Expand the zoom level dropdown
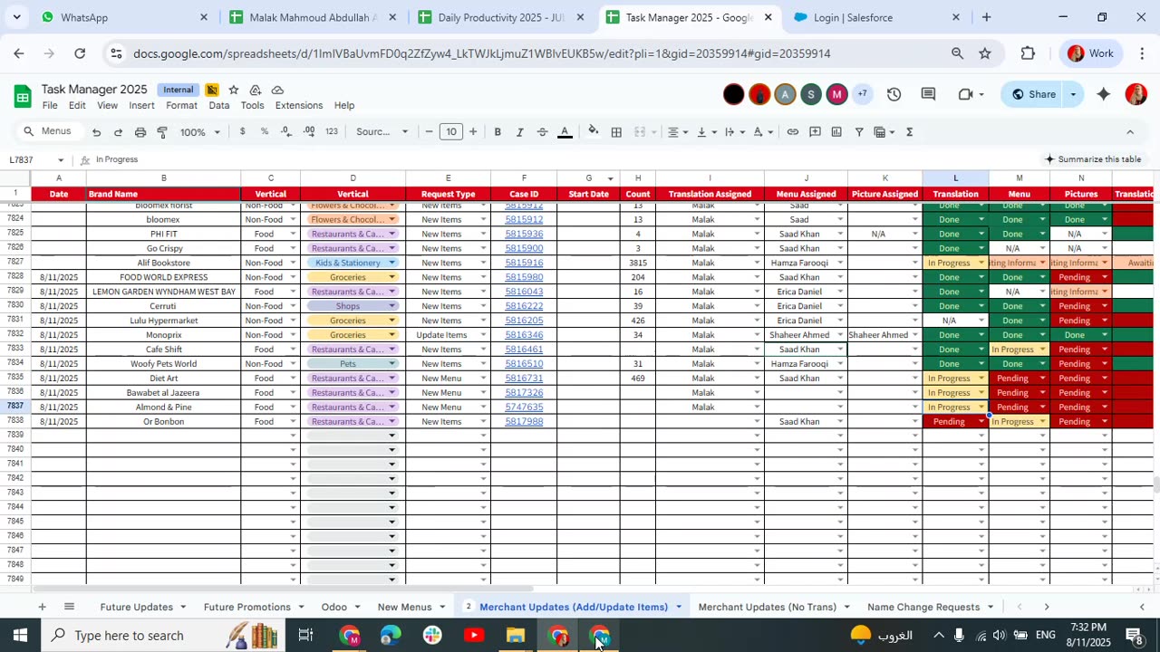 coord(199,132)
